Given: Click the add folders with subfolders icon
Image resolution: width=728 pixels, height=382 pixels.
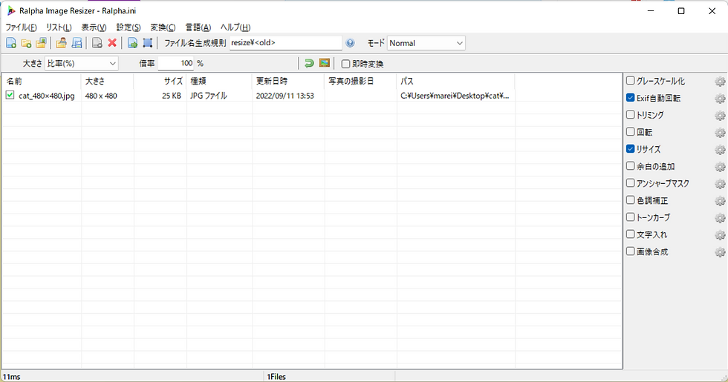Looking at the screenshot, I should [x=42, y=43].
